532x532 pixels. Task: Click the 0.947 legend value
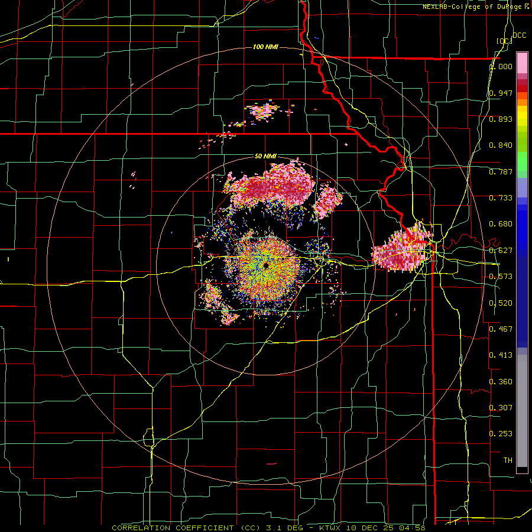[x=501, y=93]
